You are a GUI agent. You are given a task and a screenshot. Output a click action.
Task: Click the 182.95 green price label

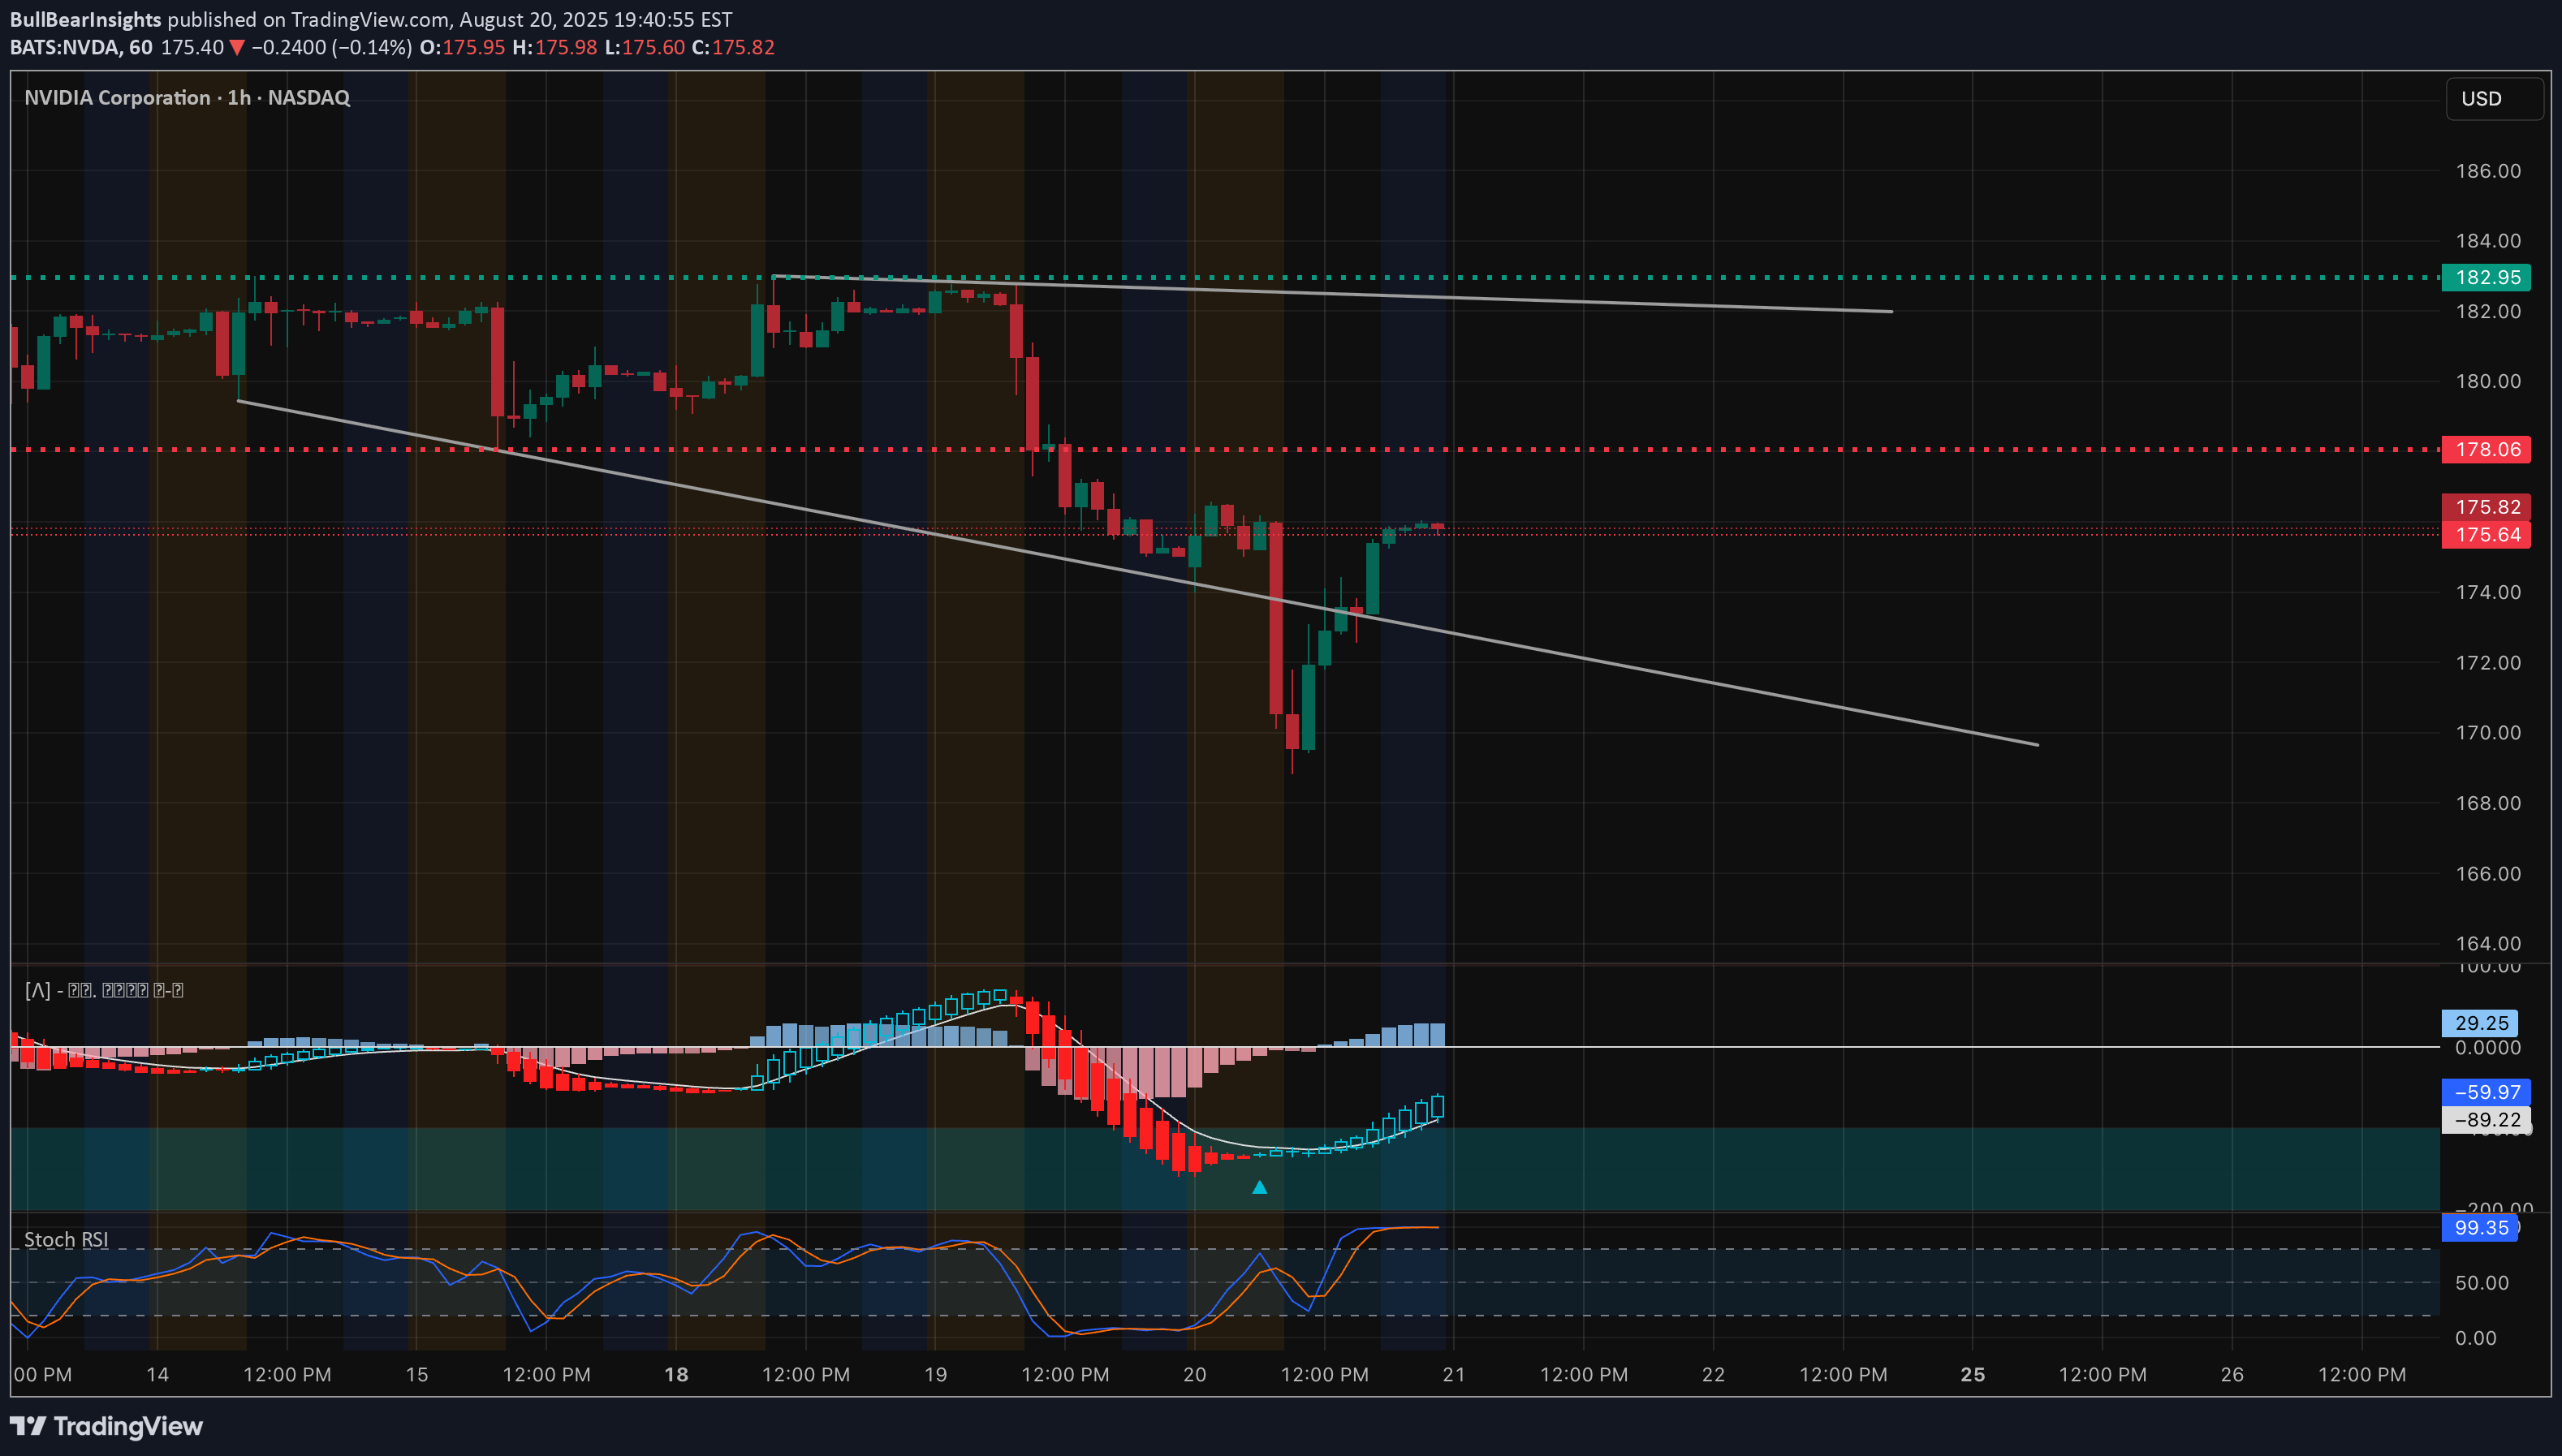(x=2486, y=277)
